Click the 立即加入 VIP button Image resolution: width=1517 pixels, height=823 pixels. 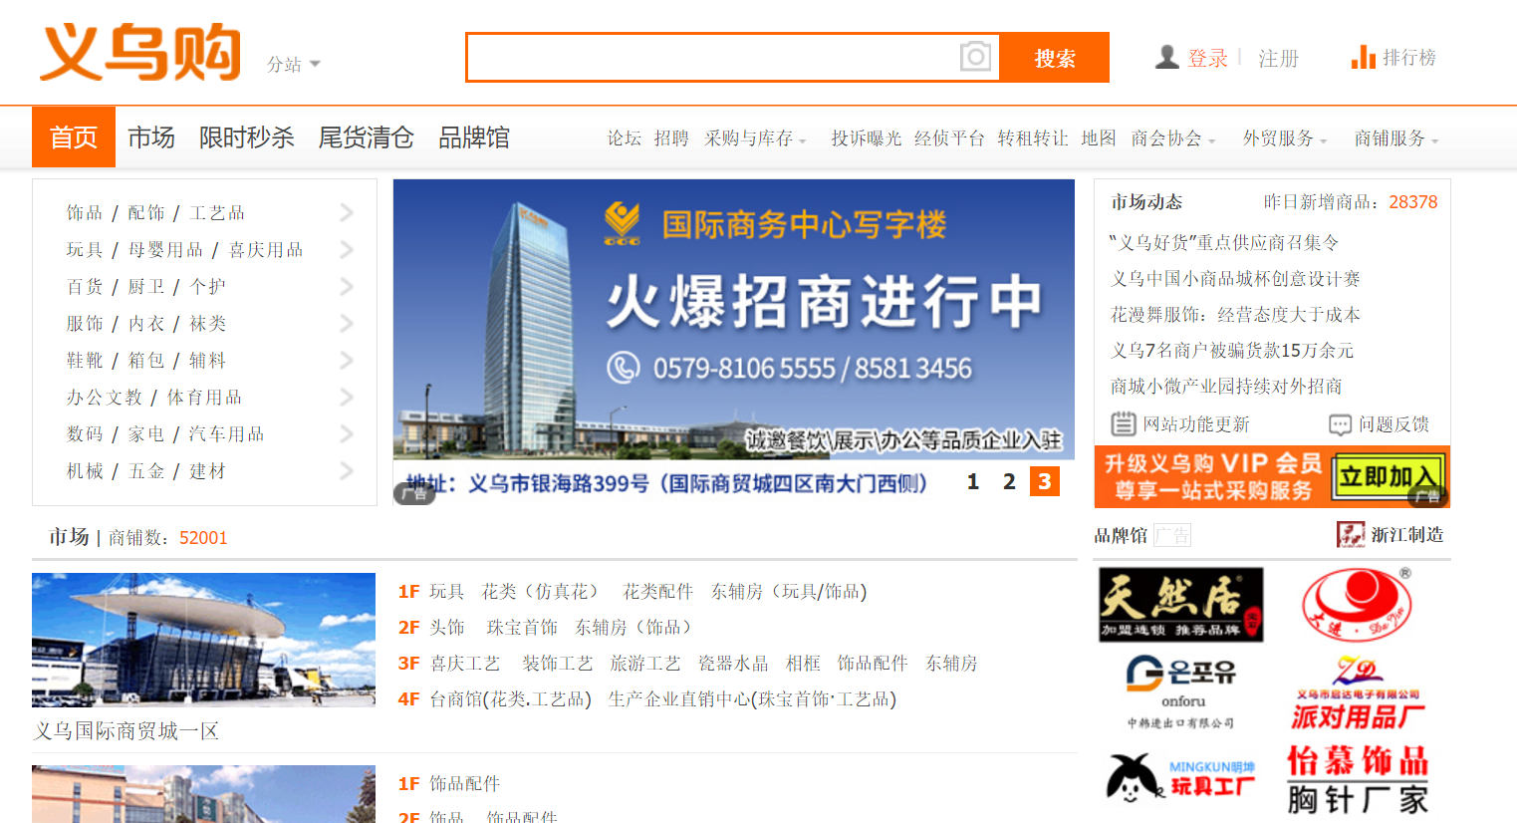1387,476
